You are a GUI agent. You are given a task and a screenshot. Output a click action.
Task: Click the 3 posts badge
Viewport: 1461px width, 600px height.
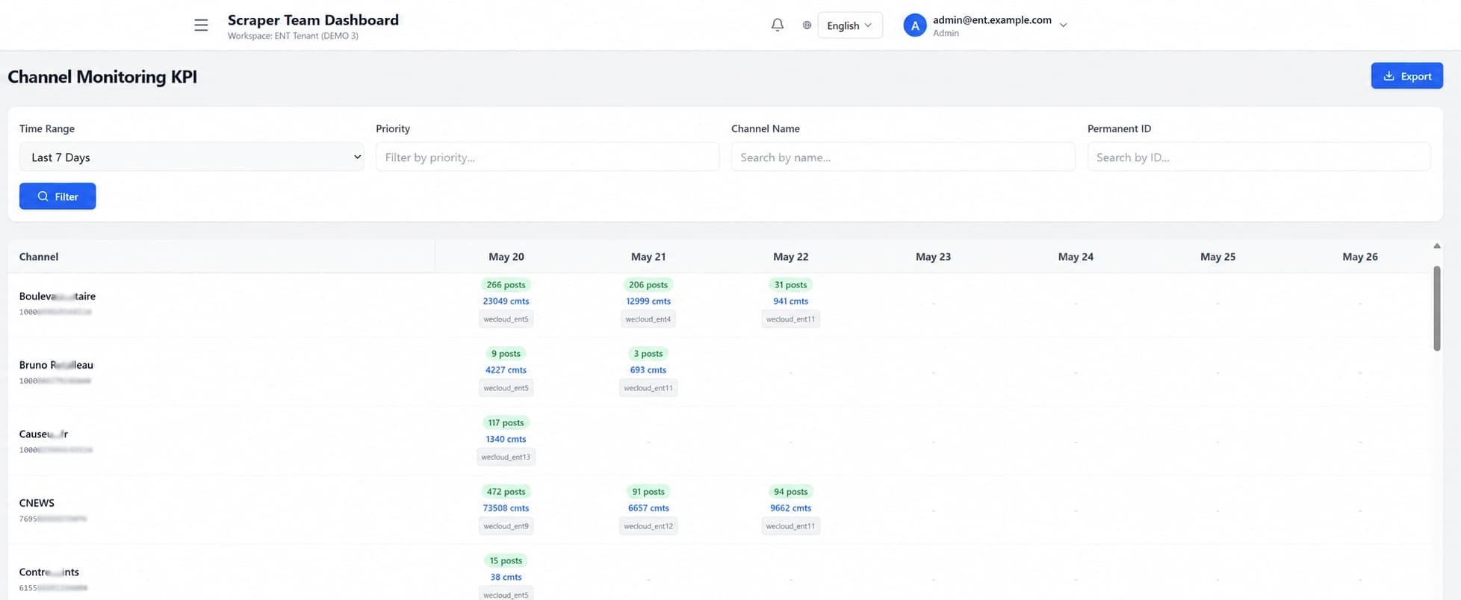[648, 353]
